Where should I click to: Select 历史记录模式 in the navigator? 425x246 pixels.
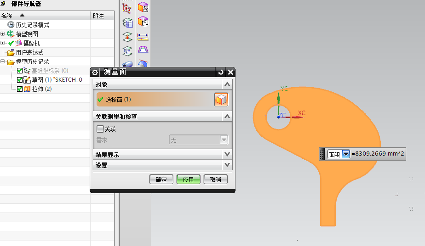32,25
